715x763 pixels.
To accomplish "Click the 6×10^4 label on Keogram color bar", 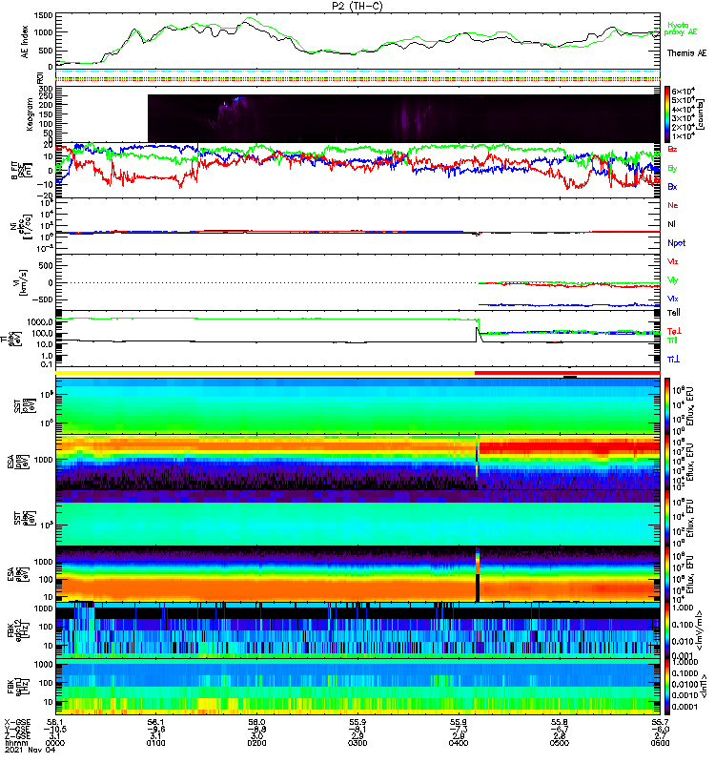I will 684,91.
